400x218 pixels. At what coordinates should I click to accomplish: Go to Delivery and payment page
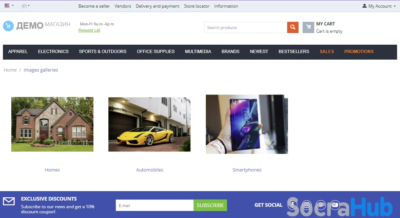(x=157, y=6)
